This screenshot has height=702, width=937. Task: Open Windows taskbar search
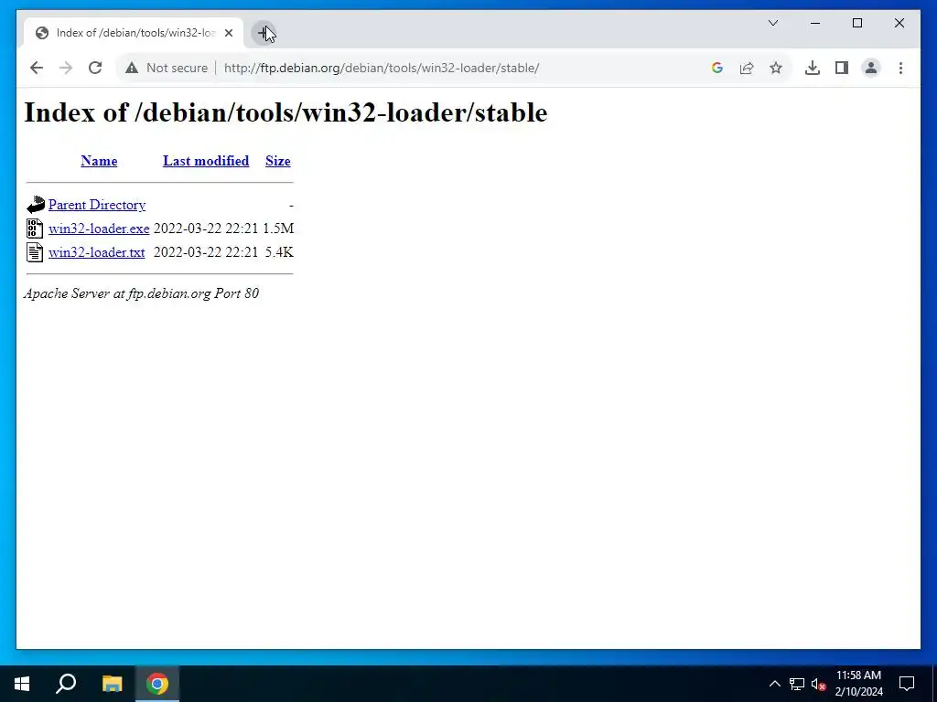pos(66,684)
